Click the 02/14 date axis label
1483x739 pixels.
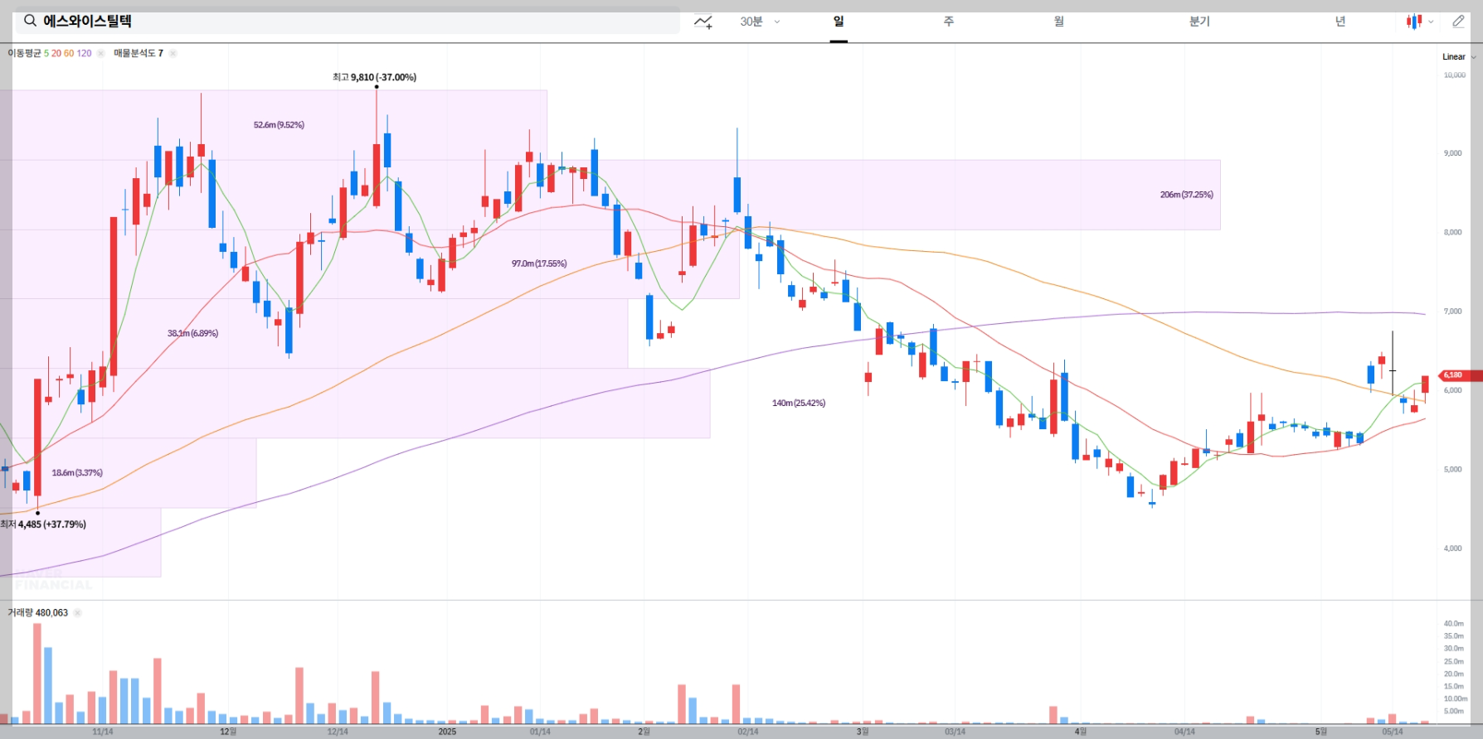[x=747, y=732]
